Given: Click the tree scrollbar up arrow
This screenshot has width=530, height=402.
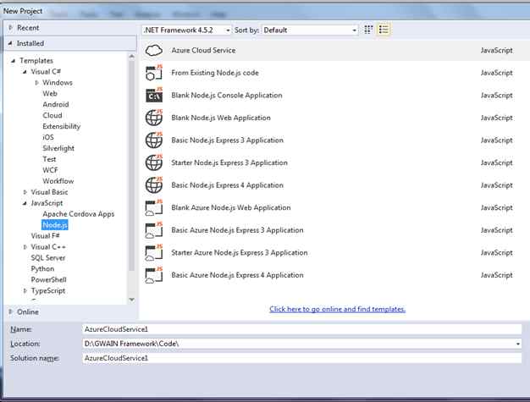Looking at the screenshot, I should tap(132, 57).
